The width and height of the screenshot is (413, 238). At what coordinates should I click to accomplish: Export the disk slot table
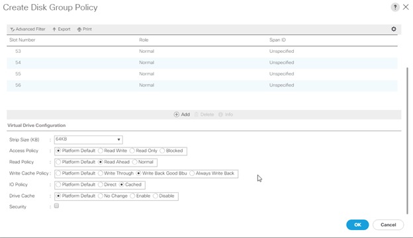click(62, 29)
